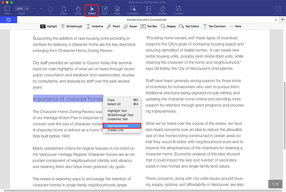The image size is (286, 192).
Task: Select the Shapes tool
Action: coord(168,26)
